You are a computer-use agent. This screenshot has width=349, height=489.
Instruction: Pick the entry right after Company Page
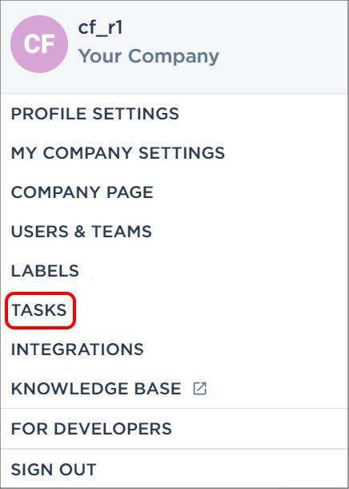click(x=82, y=232)
